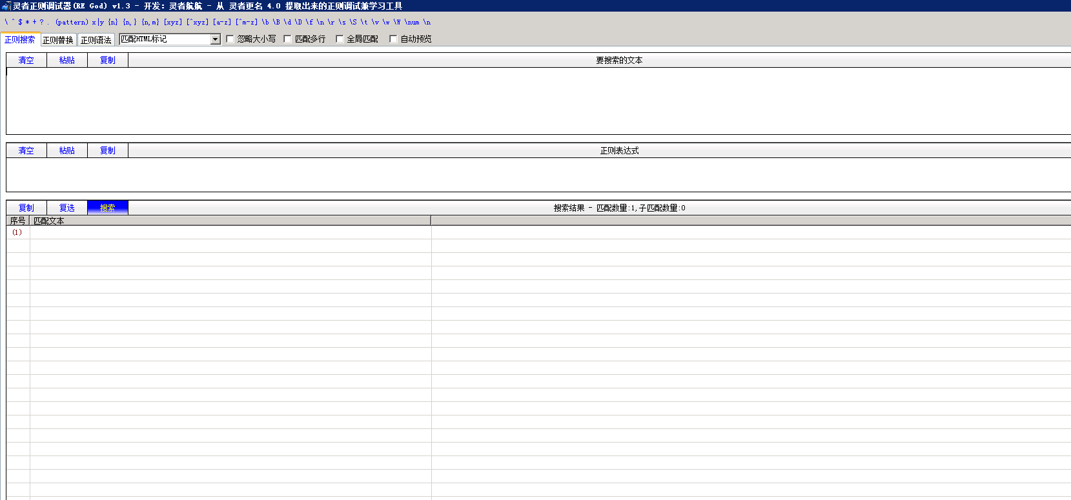Enable the 忽略大小写 checkbox
Viewport: 1071px width, 500px height.
click(x=230, y=39)
